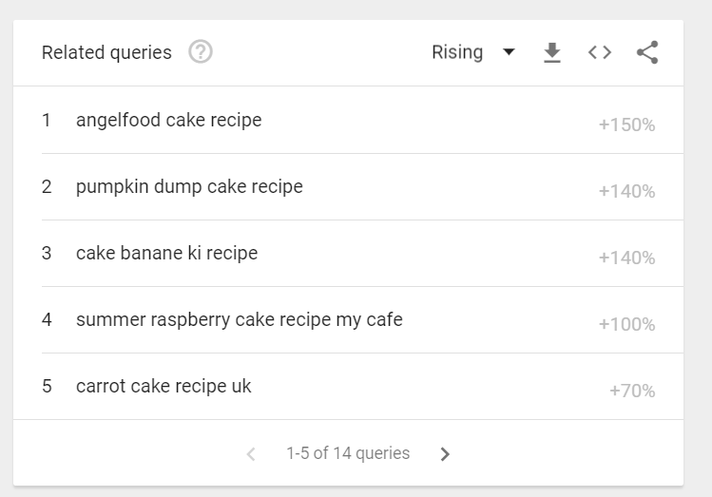Click the 'Related queries' heading

106,52
